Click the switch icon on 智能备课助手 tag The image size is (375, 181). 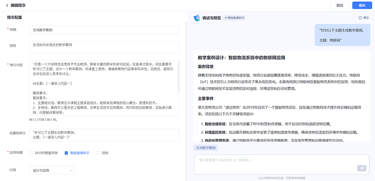tap(225, 18)
